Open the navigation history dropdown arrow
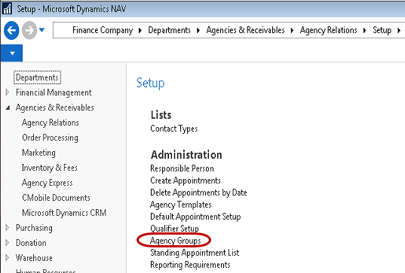405x273 pixels. coord(41,30)
